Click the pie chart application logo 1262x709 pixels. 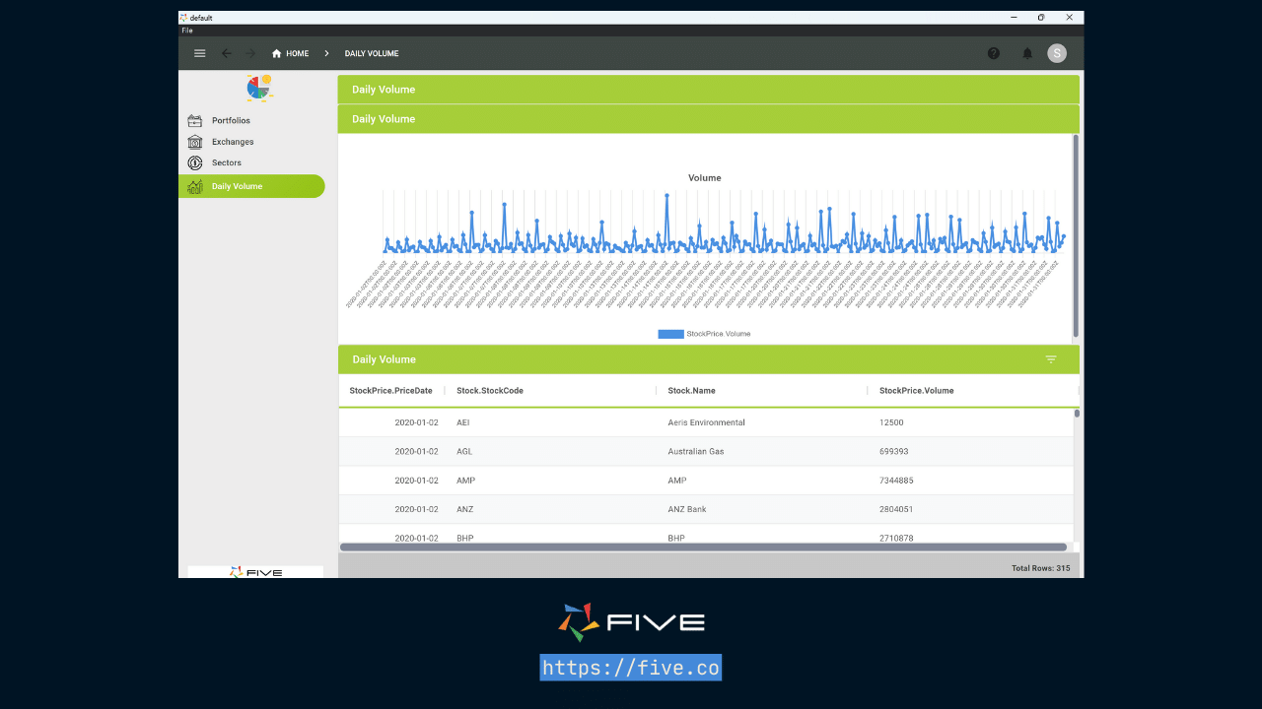pos(258,89)
